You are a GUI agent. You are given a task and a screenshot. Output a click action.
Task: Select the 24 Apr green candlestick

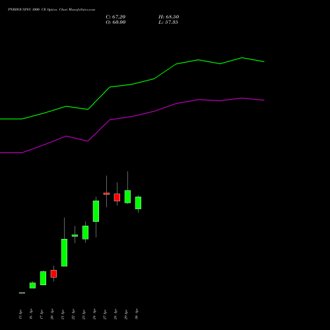[x=96, y=211]
